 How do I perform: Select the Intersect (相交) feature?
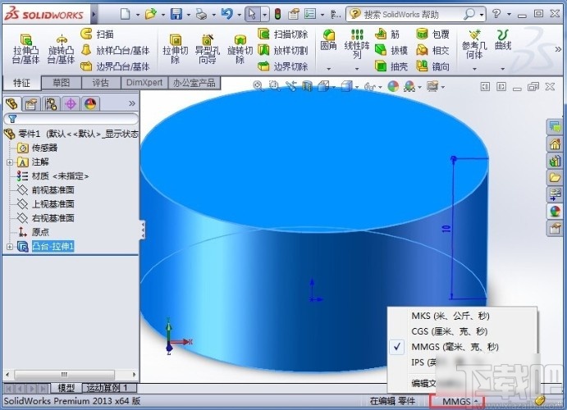click(x=432, y=50)
